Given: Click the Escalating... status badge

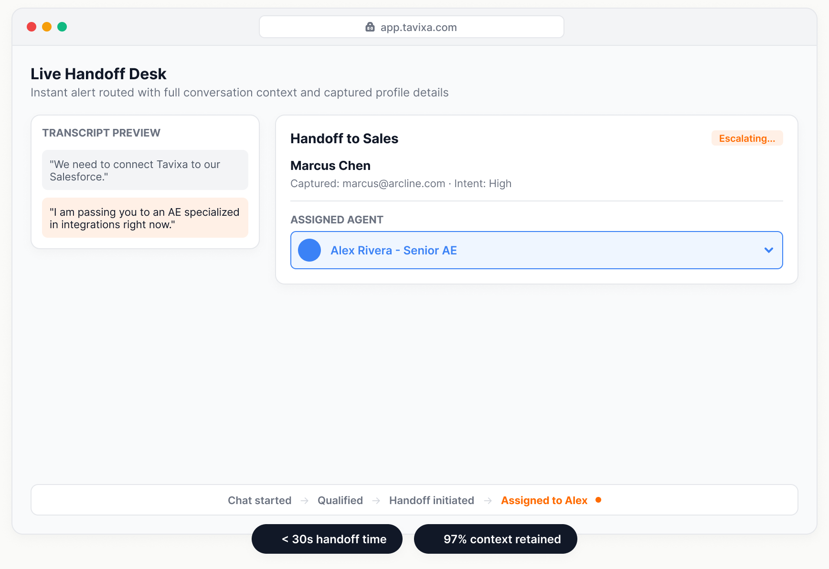Looking at the screenshot, I should pyautogui.click(x=747, y=138).
